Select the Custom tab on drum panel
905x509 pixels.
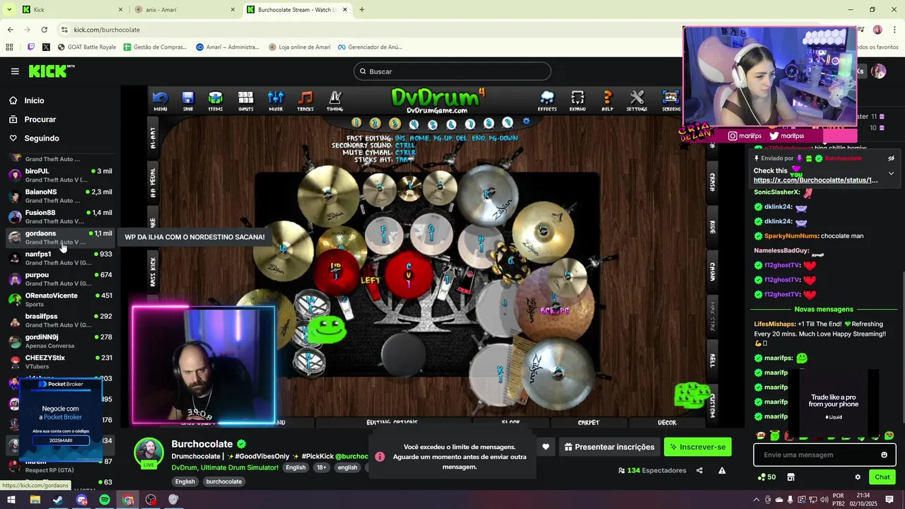[x=713, y=406]
